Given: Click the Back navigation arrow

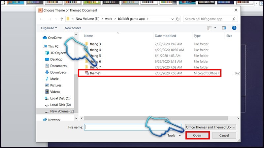Looking at the screenshot, I should (42, 19).
